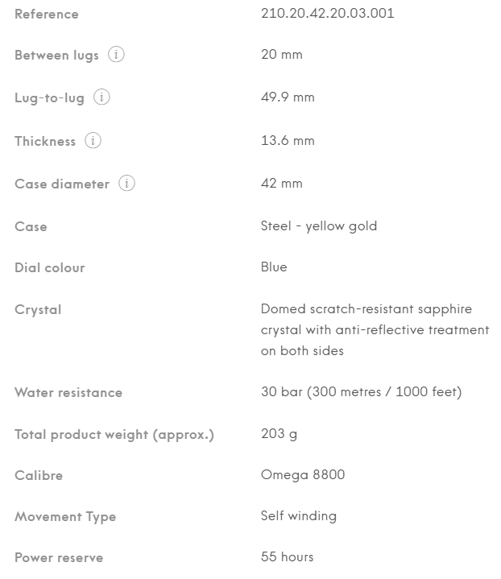This screenshot has height=579, width=501.
Task: Click the Reference label
Action: (x=47, y=14)
